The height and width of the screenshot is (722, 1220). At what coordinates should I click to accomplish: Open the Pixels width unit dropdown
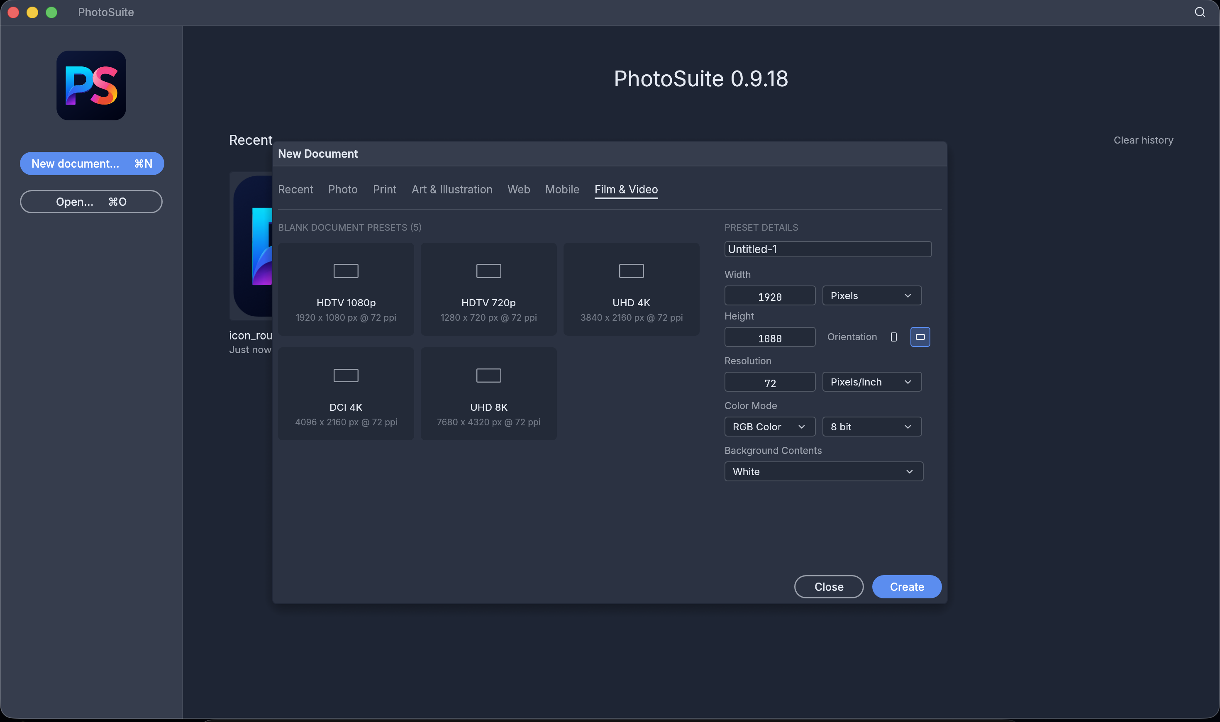tap(872, 295)
